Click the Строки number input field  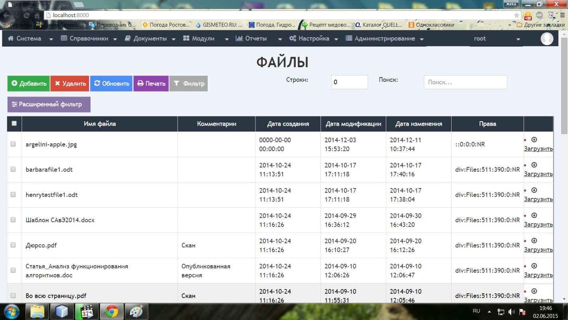pos(350,82)
